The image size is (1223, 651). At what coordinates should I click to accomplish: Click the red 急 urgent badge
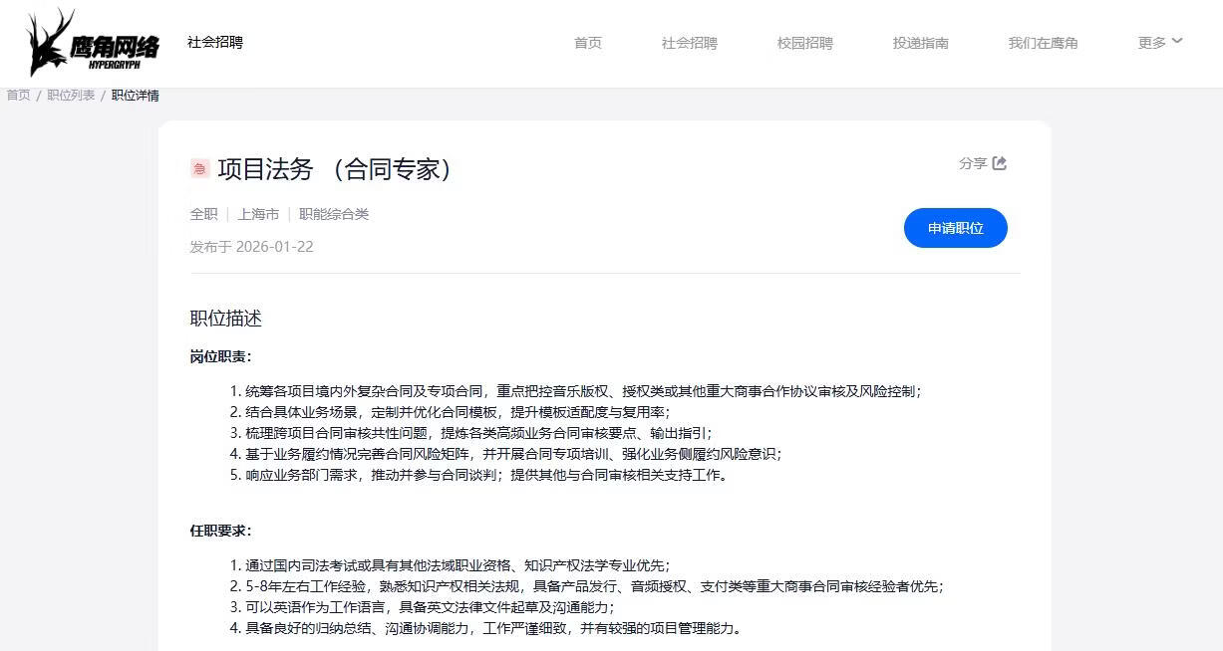[199, 169]
